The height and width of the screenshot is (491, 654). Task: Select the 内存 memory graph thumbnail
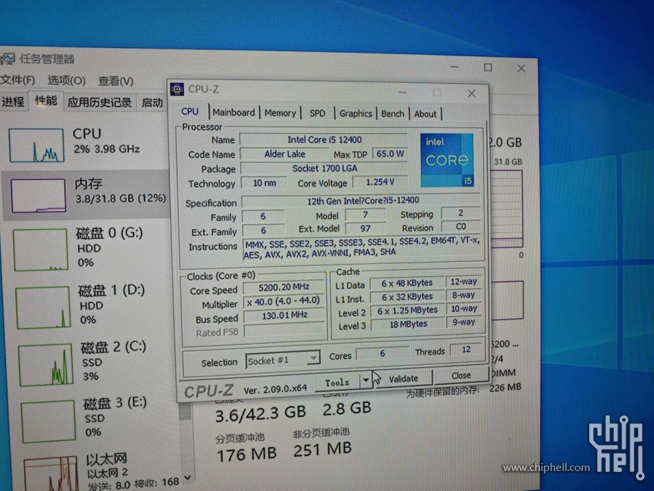[39, 195]
